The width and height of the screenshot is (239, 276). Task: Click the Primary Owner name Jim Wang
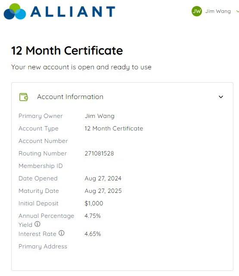point(99,116)
